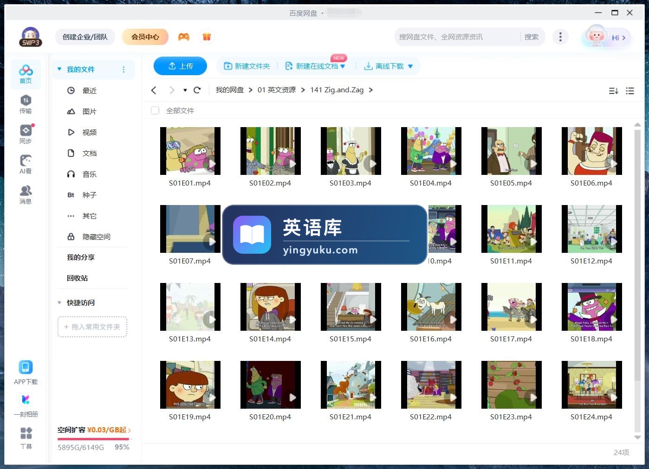649x469 pixels.
Task: Click the S01E11.mp4 file name
Action: point(511,261)
